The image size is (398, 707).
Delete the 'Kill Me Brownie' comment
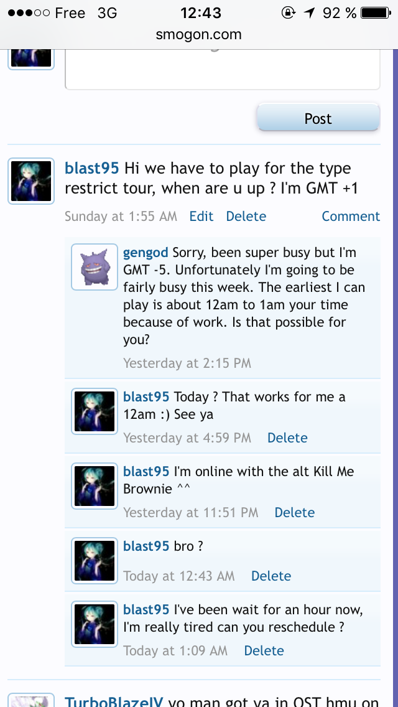click(295, 512)
